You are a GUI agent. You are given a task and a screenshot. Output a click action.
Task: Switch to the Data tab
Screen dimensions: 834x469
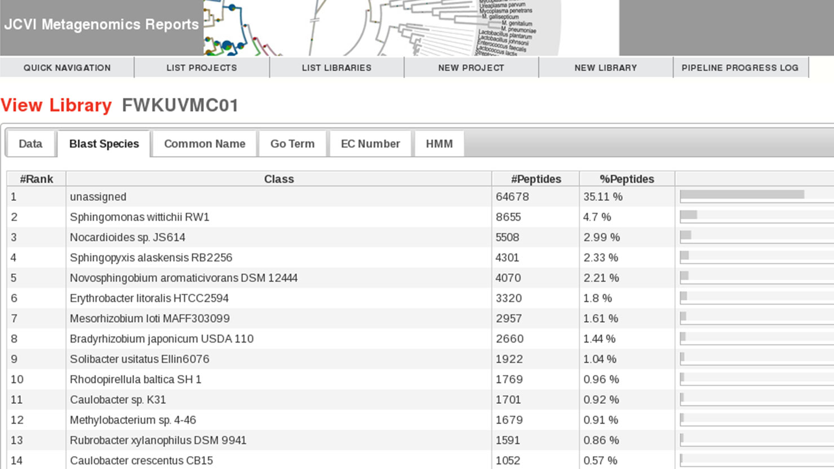coord(30,144)
